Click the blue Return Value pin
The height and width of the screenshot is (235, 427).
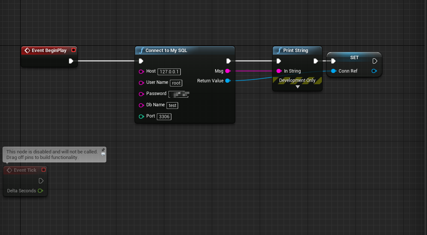228,80
